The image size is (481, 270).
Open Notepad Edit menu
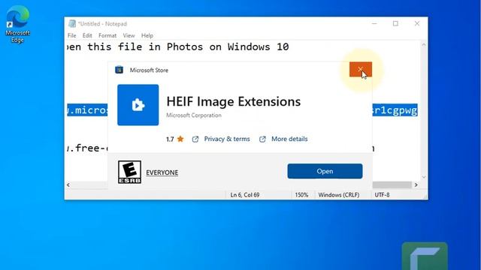(87, 35)
